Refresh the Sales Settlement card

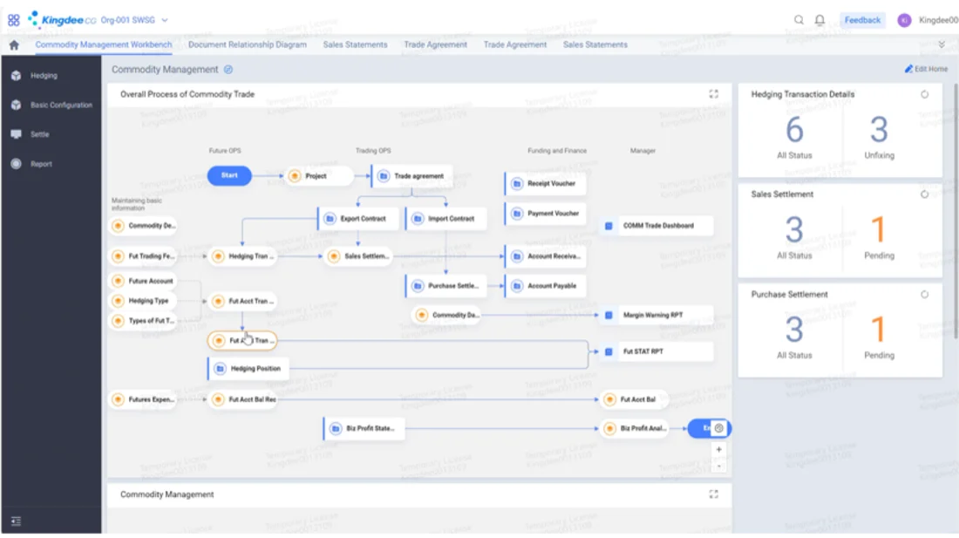[925, 194]
